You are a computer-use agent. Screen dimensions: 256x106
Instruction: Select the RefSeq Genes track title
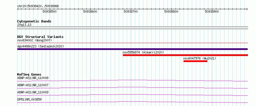29,74
